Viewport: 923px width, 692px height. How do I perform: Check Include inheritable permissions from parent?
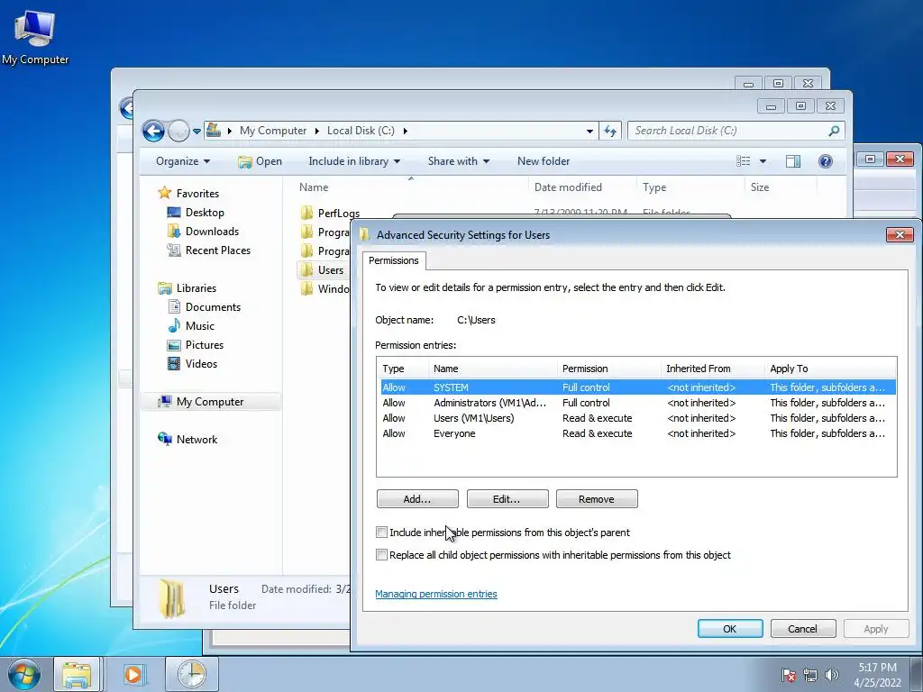[x=381, y=533]
